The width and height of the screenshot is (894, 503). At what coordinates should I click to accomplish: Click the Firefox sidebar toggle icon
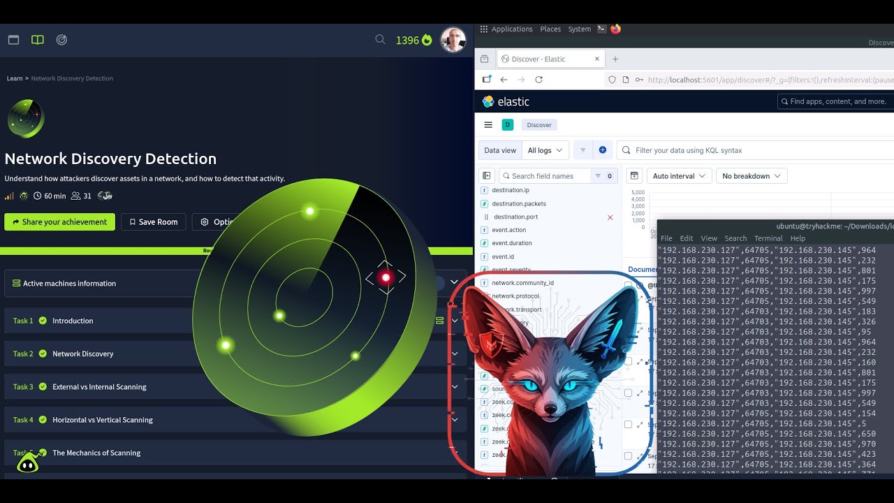487,80
